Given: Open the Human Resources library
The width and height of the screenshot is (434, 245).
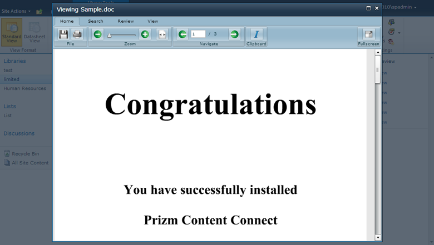Looking at the screenshot, I should click(x=25, y=88).
